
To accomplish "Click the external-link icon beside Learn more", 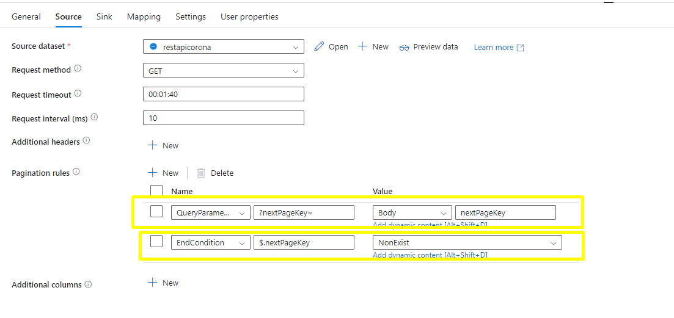I will pyautogui.click(x=520, y=48).
